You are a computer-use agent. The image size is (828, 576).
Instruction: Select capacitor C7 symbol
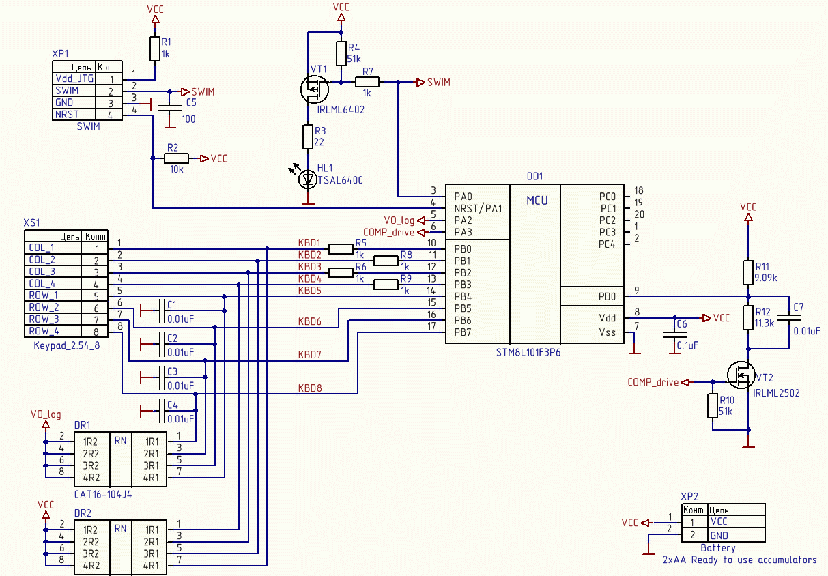point(788,317)
